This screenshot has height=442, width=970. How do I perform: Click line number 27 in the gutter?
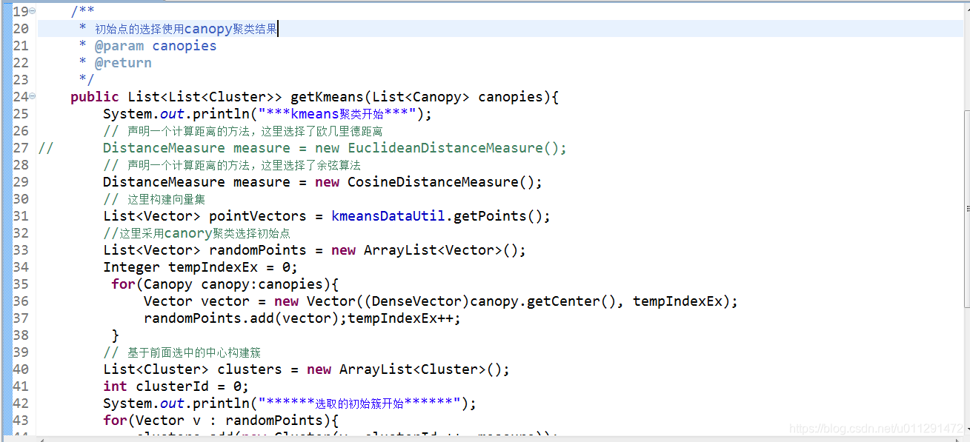(x=21, y=147)
